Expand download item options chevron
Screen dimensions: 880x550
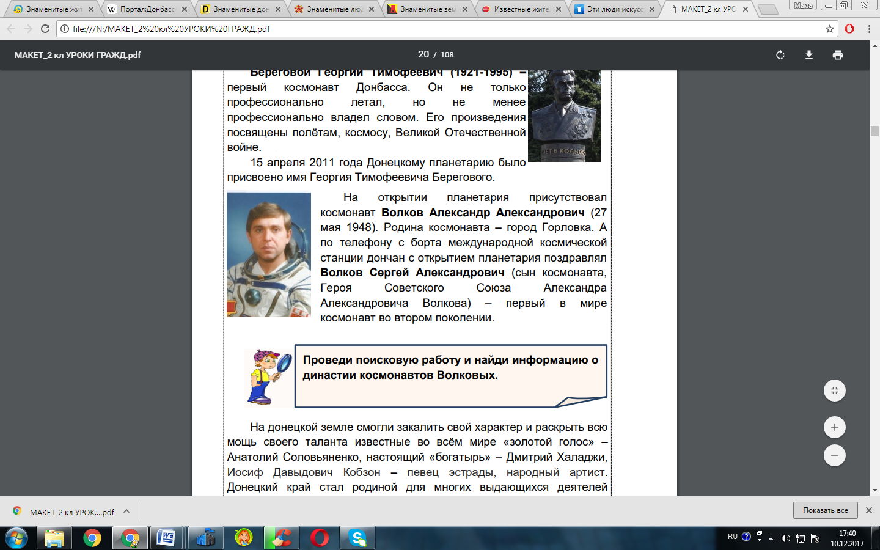pyautogui.click(x=127, y=512)
